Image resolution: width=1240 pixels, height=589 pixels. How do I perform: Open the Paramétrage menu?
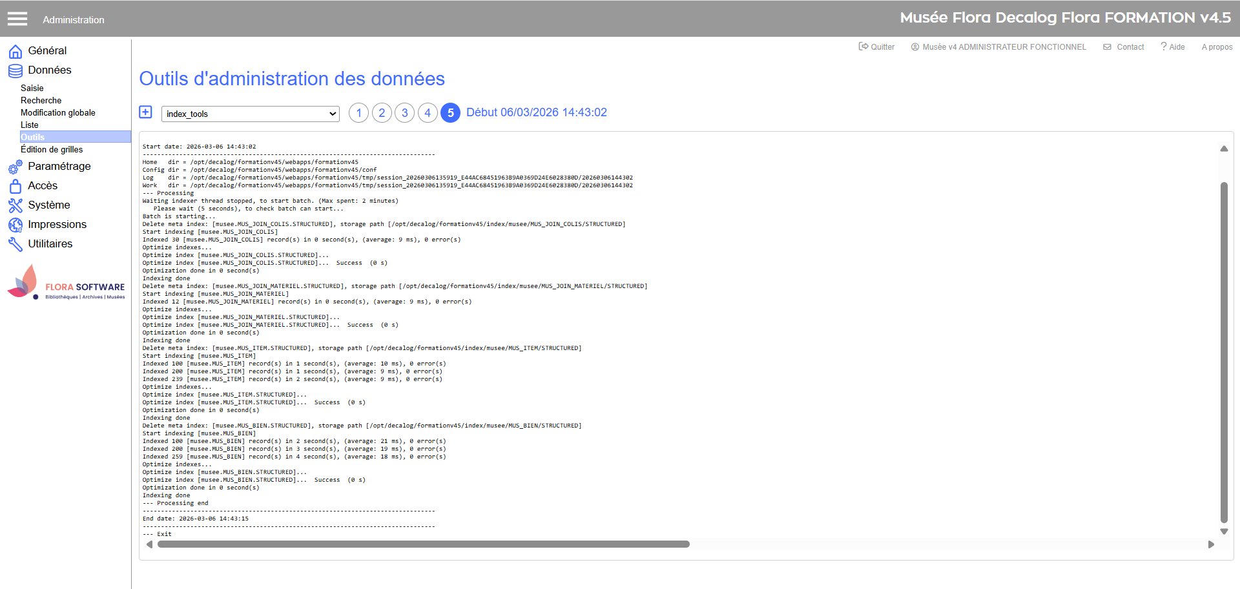click(x=59, y=167)
